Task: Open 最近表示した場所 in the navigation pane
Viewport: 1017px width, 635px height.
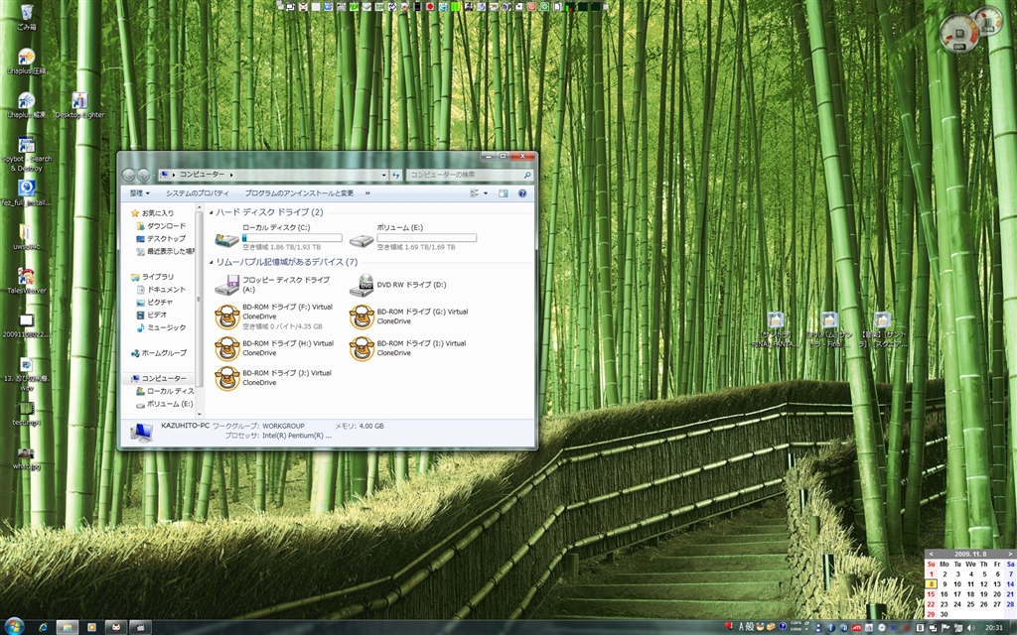Action: click(165, 251)
